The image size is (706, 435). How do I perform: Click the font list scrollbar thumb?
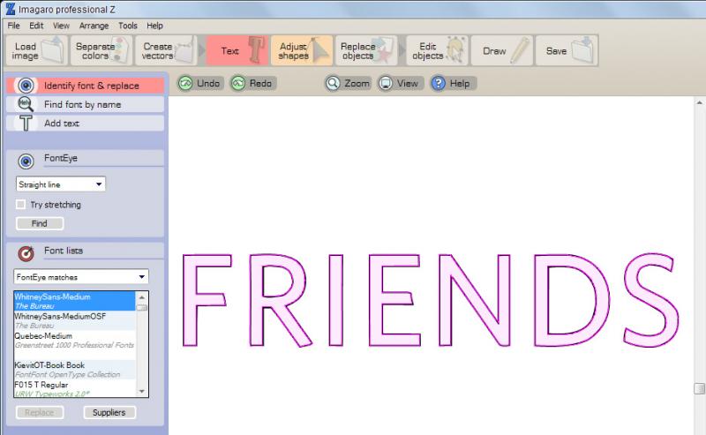coord(142,308)
